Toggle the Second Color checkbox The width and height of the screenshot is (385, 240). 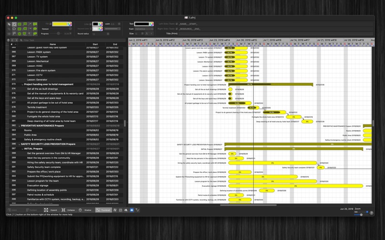(x=90, y=29)
